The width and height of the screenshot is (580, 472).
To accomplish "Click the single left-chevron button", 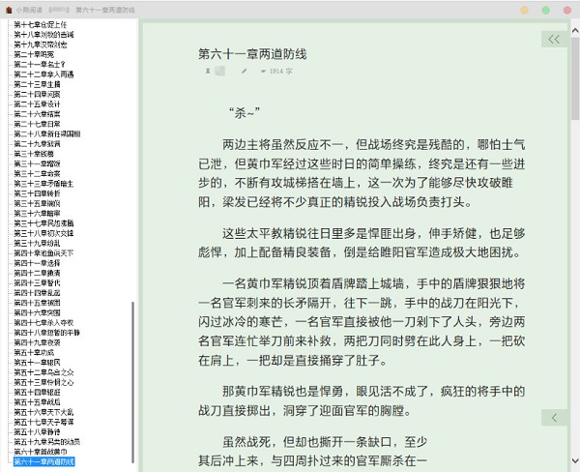I will pos(554,418).
